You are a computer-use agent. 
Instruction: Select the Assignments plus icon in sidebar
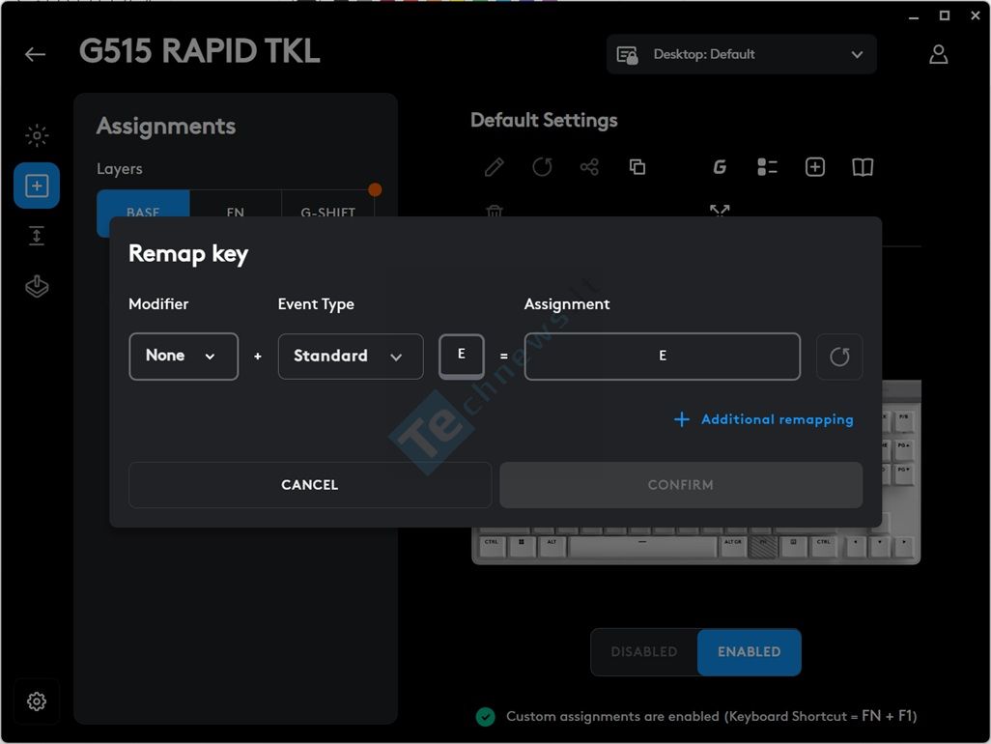(x=37, y=186)
